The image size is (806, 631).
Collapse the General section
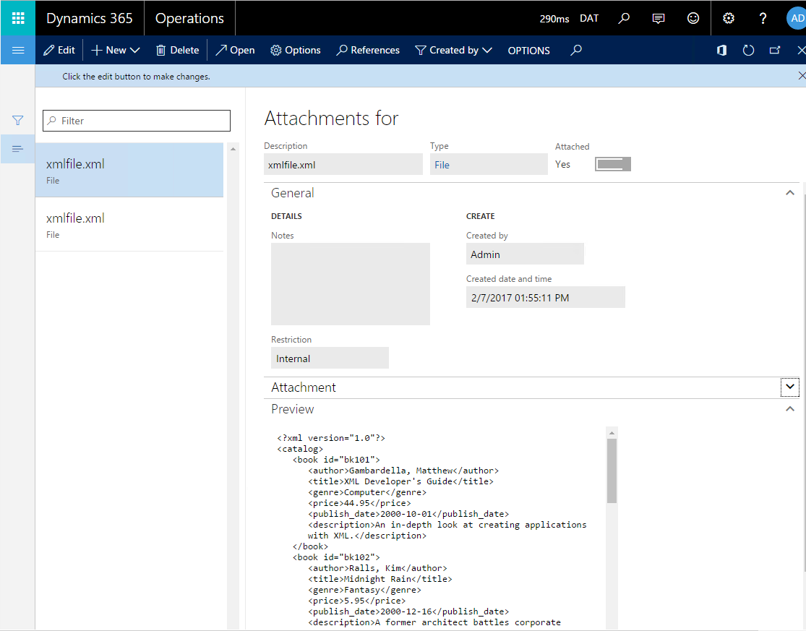[x=790, y=193]
